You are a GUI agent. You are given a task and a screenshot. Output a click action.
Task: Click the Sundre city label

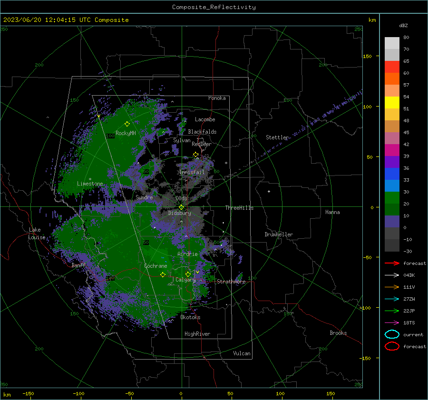pos(144,197)
